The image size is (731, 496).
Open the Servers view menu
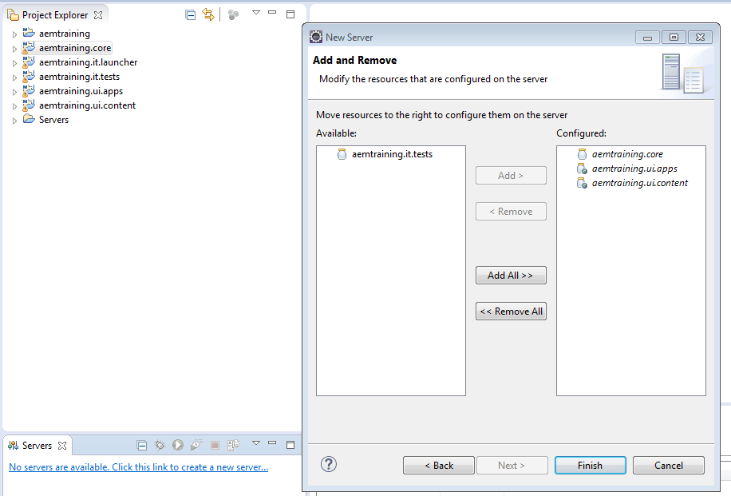point(255,445)
